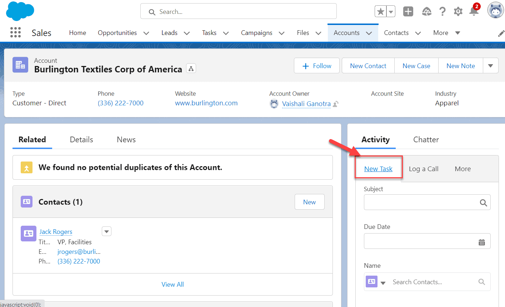The height and width of the screenshot is (307, 505).
Task: Open the notifications bell
Action: 474,12
